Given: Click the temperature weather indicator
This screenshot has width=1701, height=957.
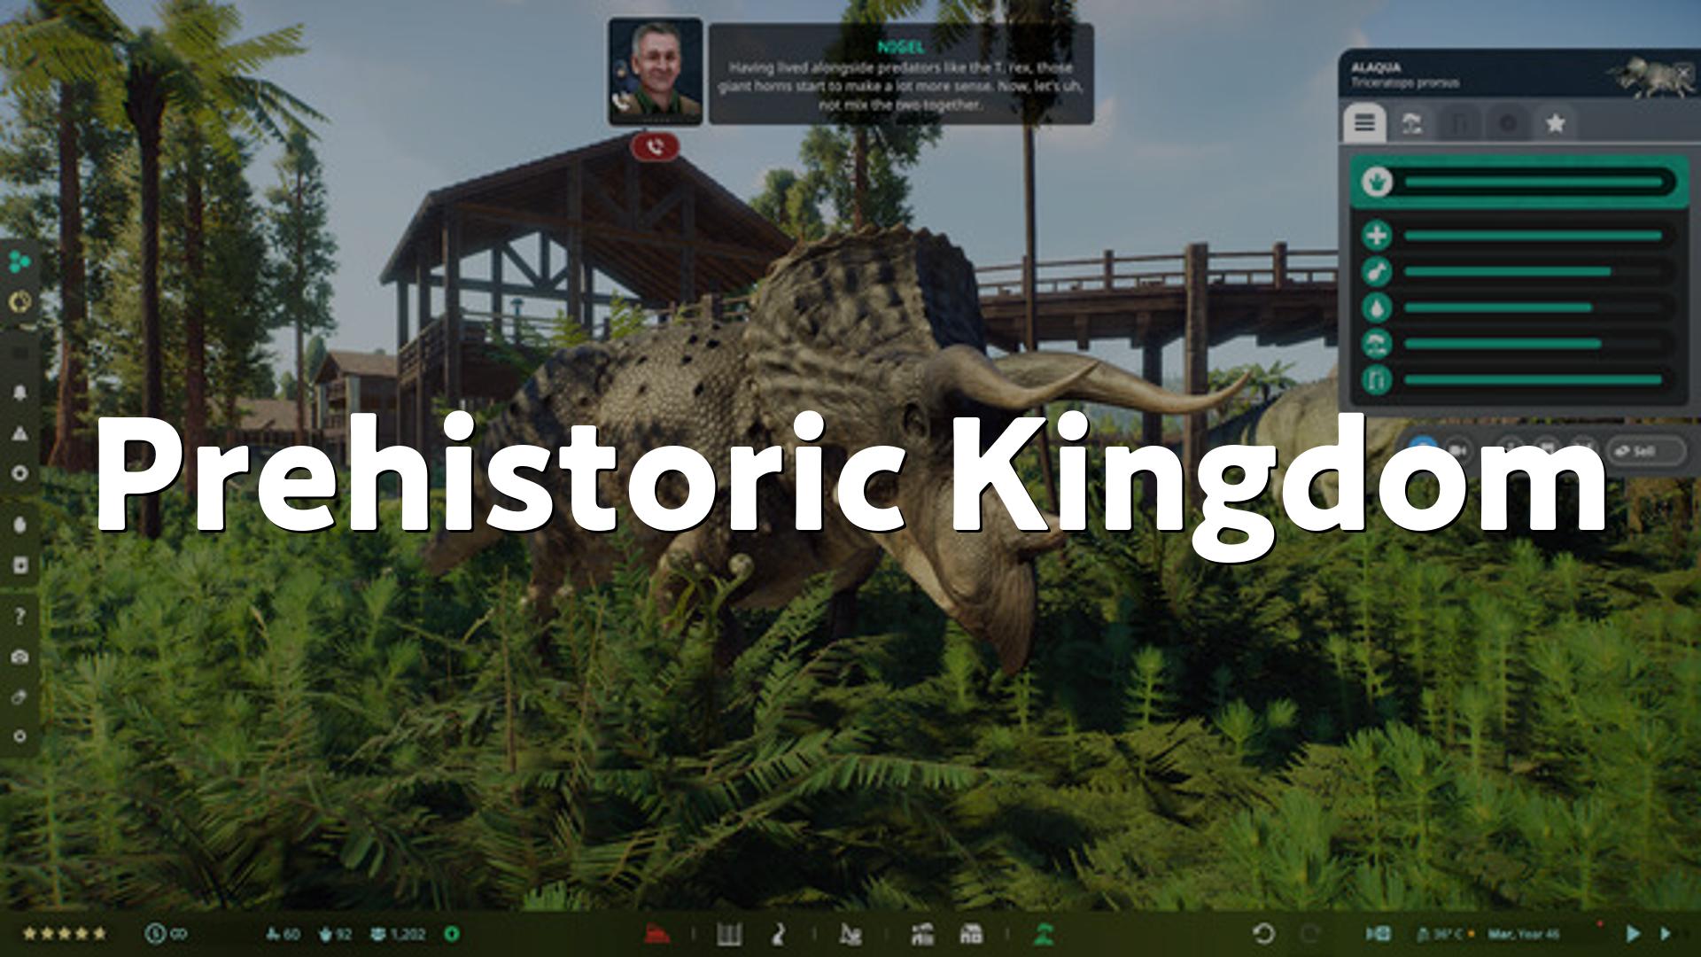Looking at the screenshot, I should tap(1444, 934).
